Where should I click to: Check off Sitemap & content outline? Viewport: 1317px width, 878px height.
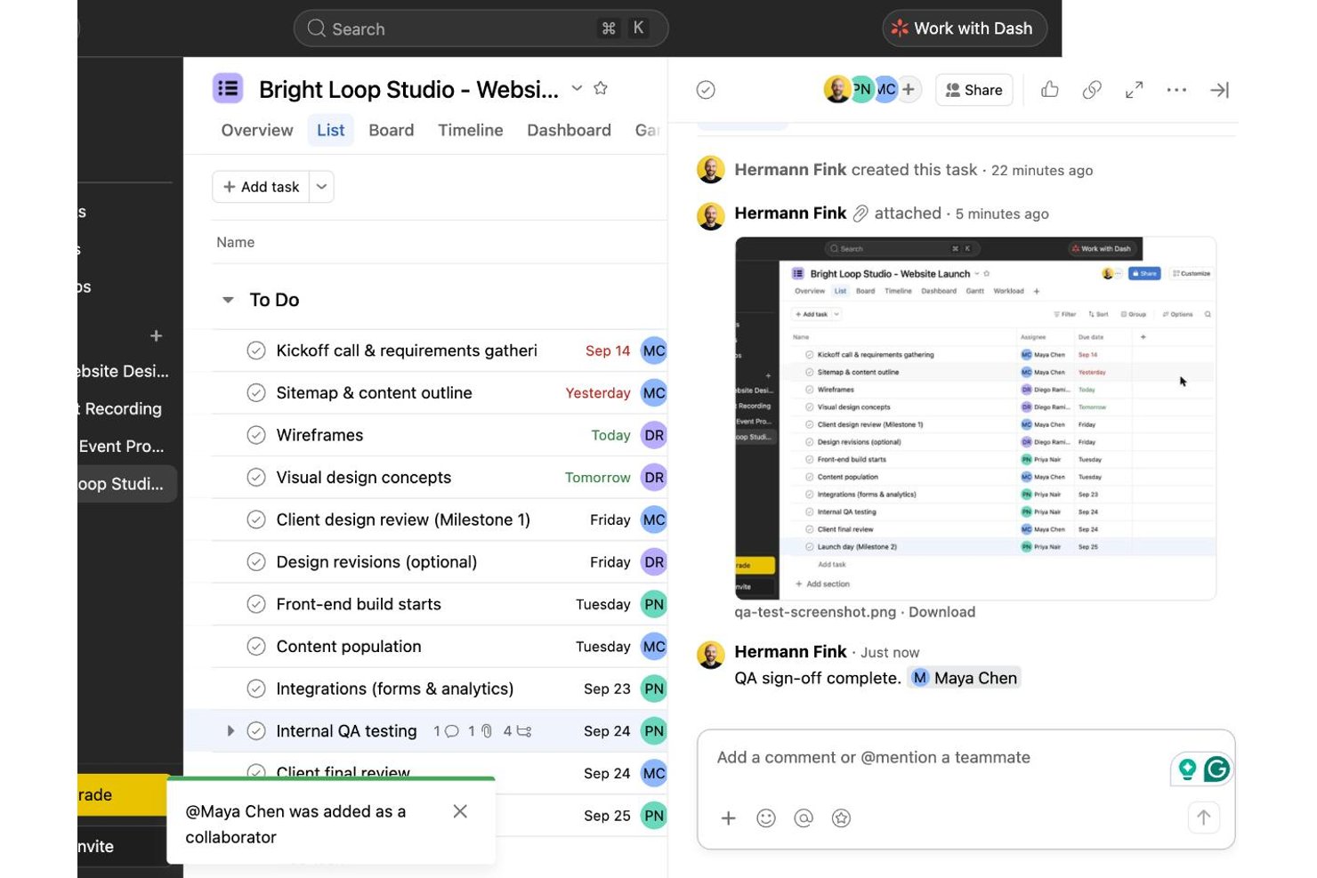[256, 393]
